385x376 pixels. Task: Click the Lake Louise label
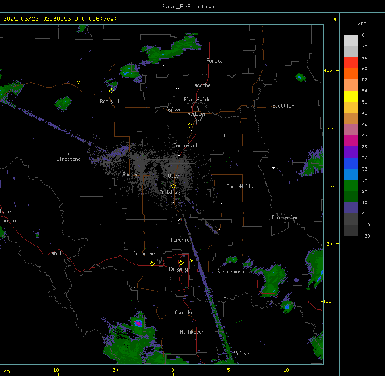click(8, 216)
